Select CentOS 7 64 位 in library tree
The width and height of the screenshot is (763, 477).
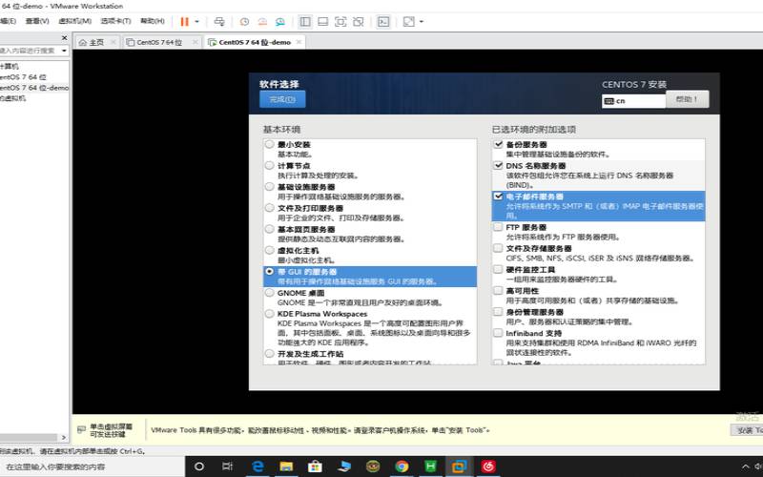click(x=23, y=77)
